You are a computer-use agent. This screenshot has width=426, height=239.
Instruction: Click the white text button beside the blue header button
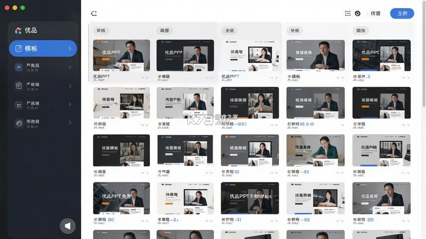376,13
